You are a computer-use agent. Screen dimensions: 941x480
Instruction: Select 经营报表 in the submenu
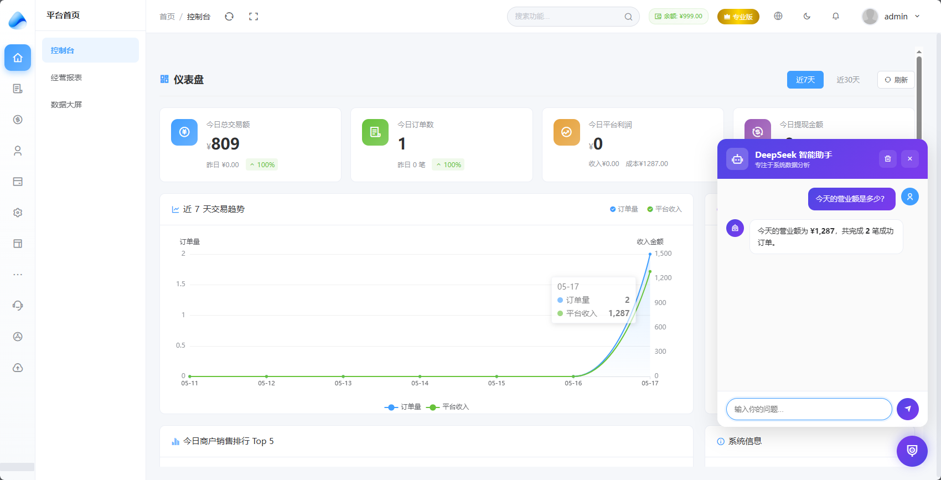pyautogui.click(x=90, y=78)
